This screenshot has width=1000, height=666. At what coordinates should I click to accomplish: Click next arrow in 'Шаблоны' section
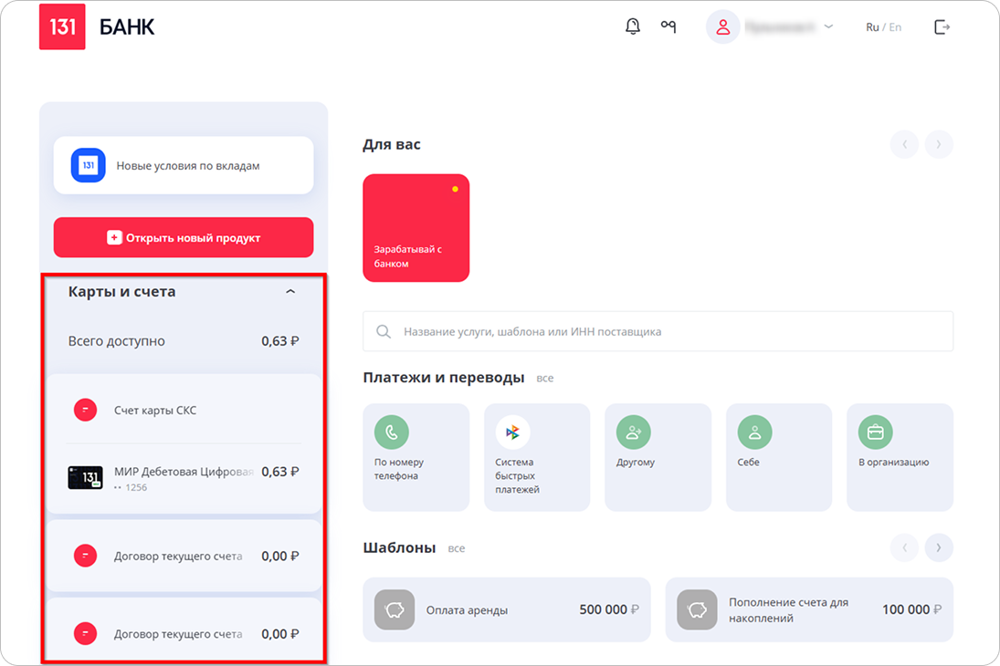click(938, 547)
